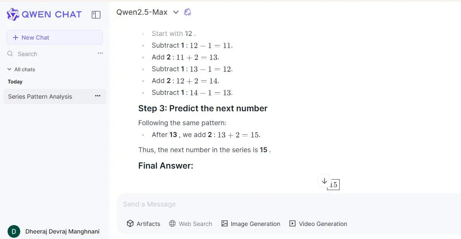This screenshot has height=239, width=461.
Task: Toggle the Video Generation option
Action: [318, 224]
